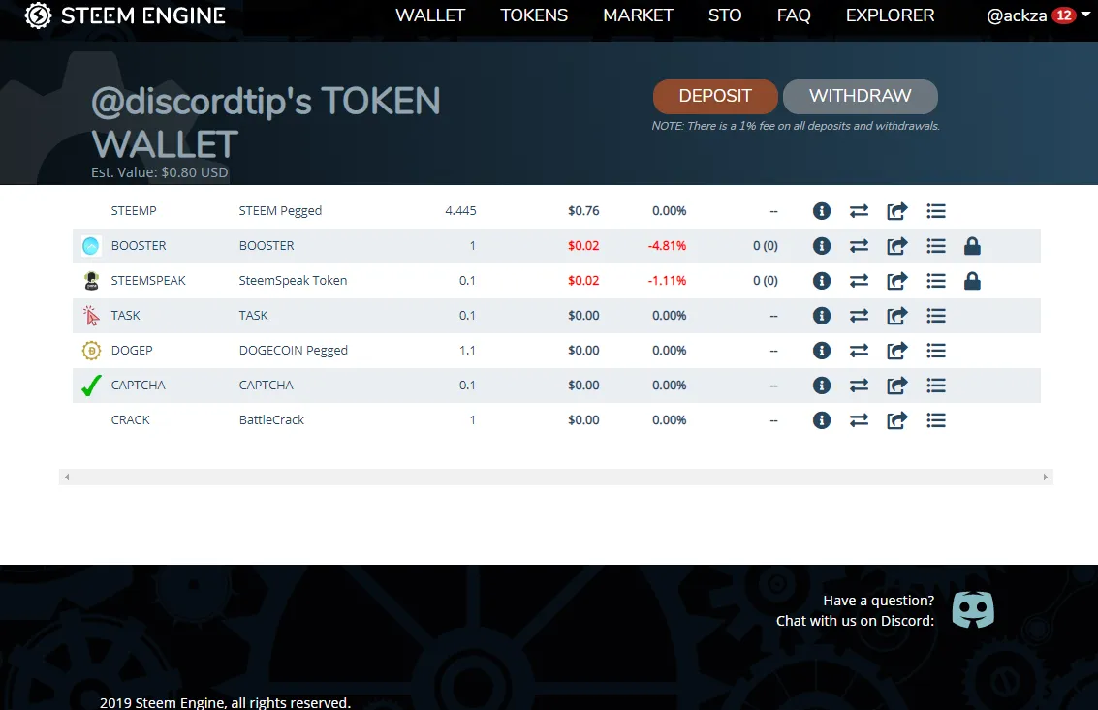Trade BOOSTER using the exchange arrows
Viewport: 1098px width, 710px height.
860,246
